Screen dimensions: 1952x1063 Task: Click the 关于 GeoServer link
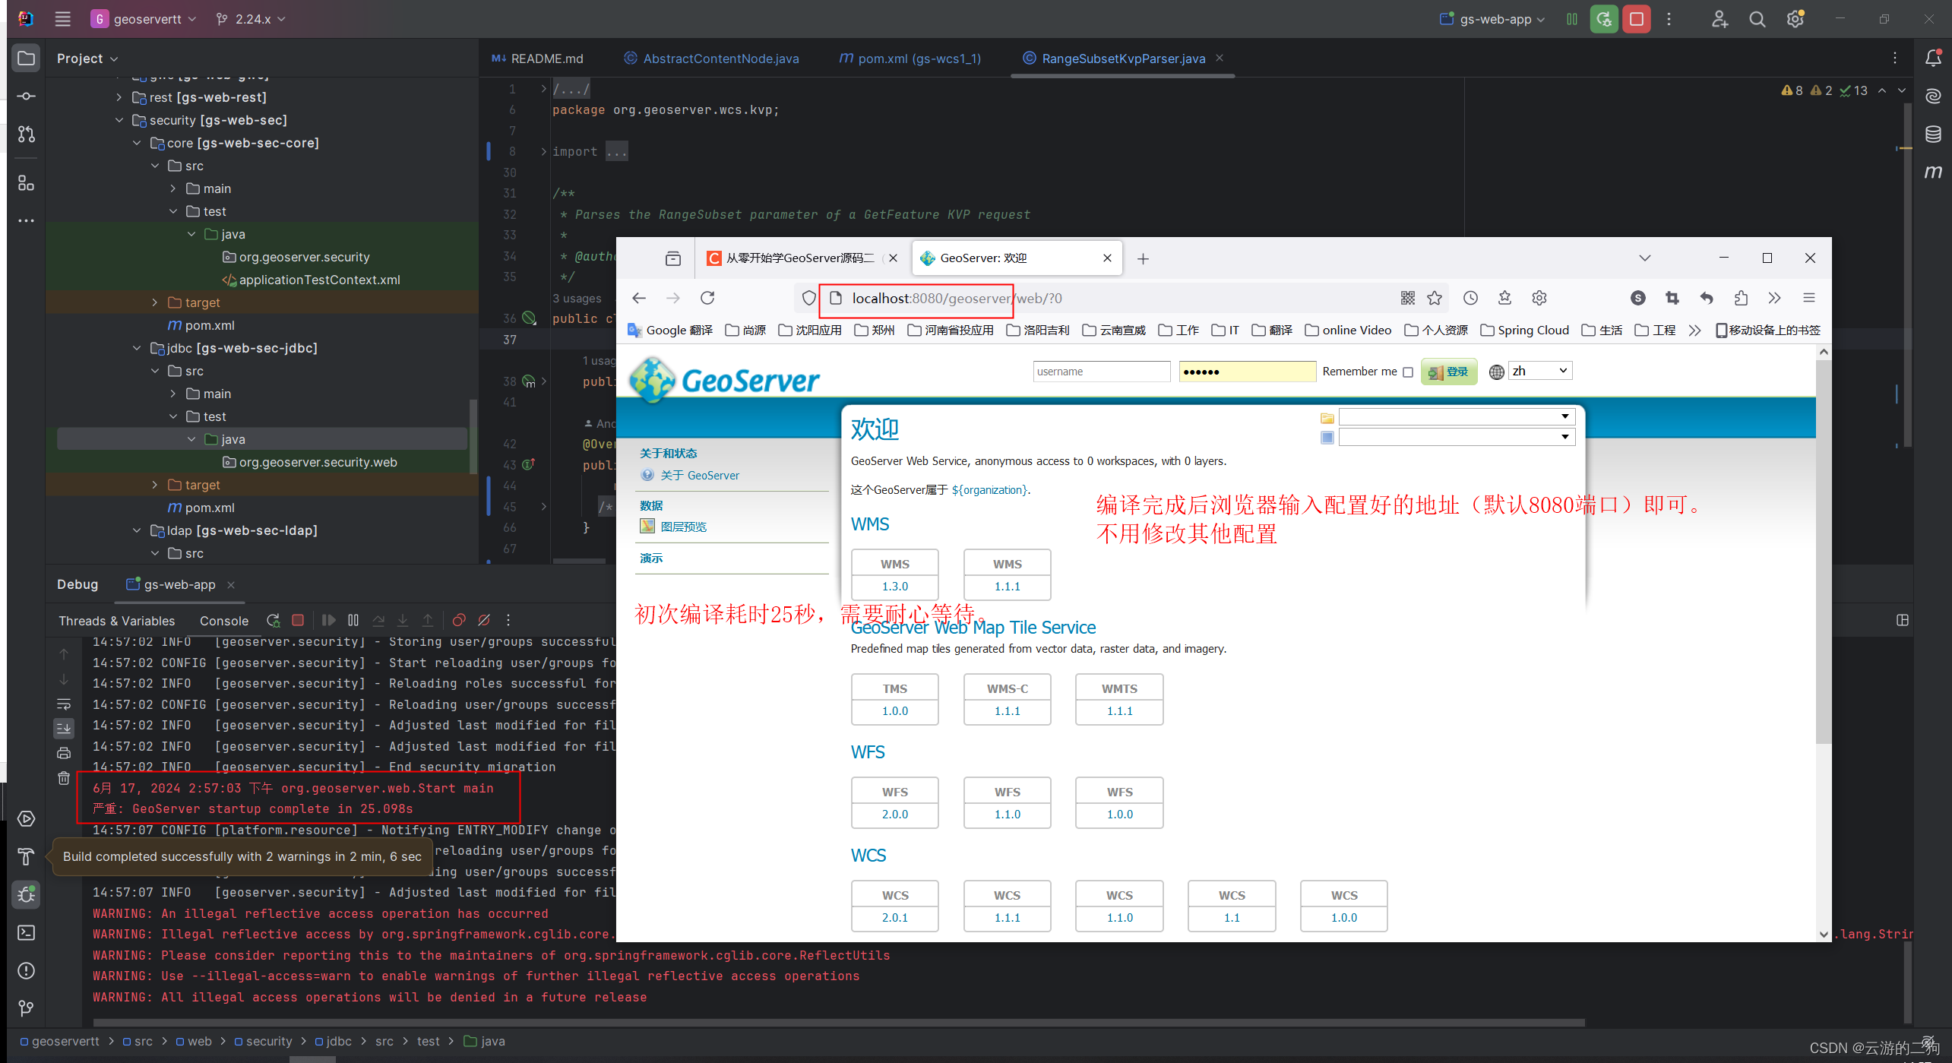(700, 474)
